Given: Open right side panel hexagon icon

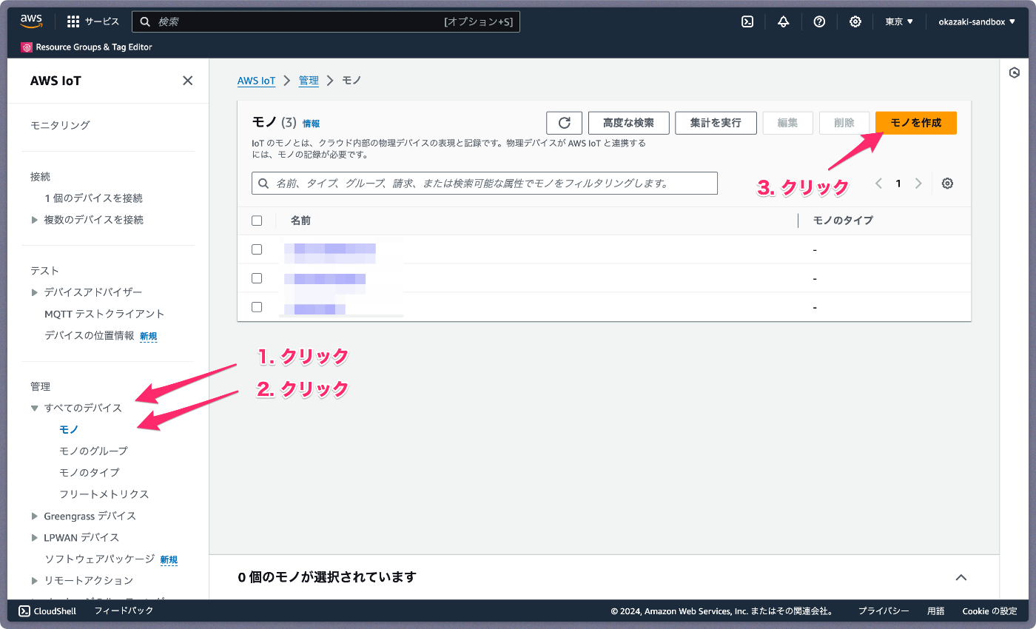Looking at the screenshot, I should coord(1015,73).
